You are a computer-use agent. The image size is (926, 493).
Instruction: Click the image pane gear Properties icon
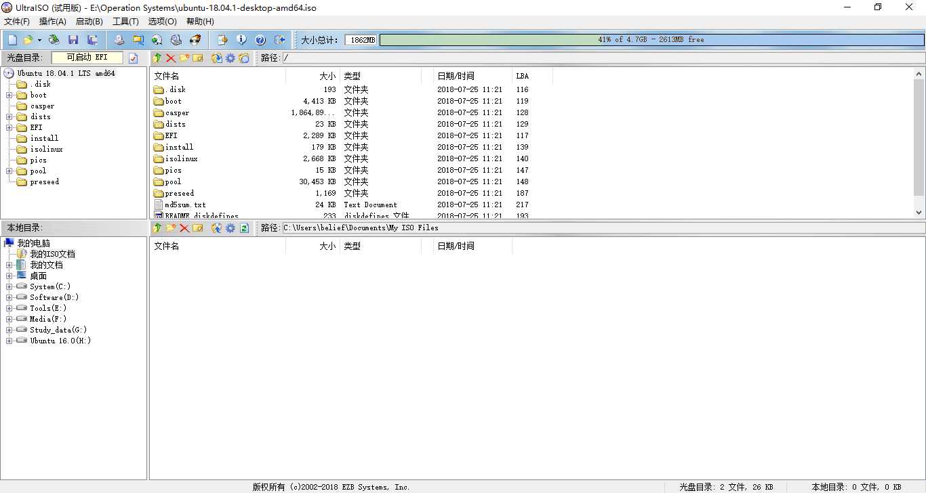pos(230,58)
